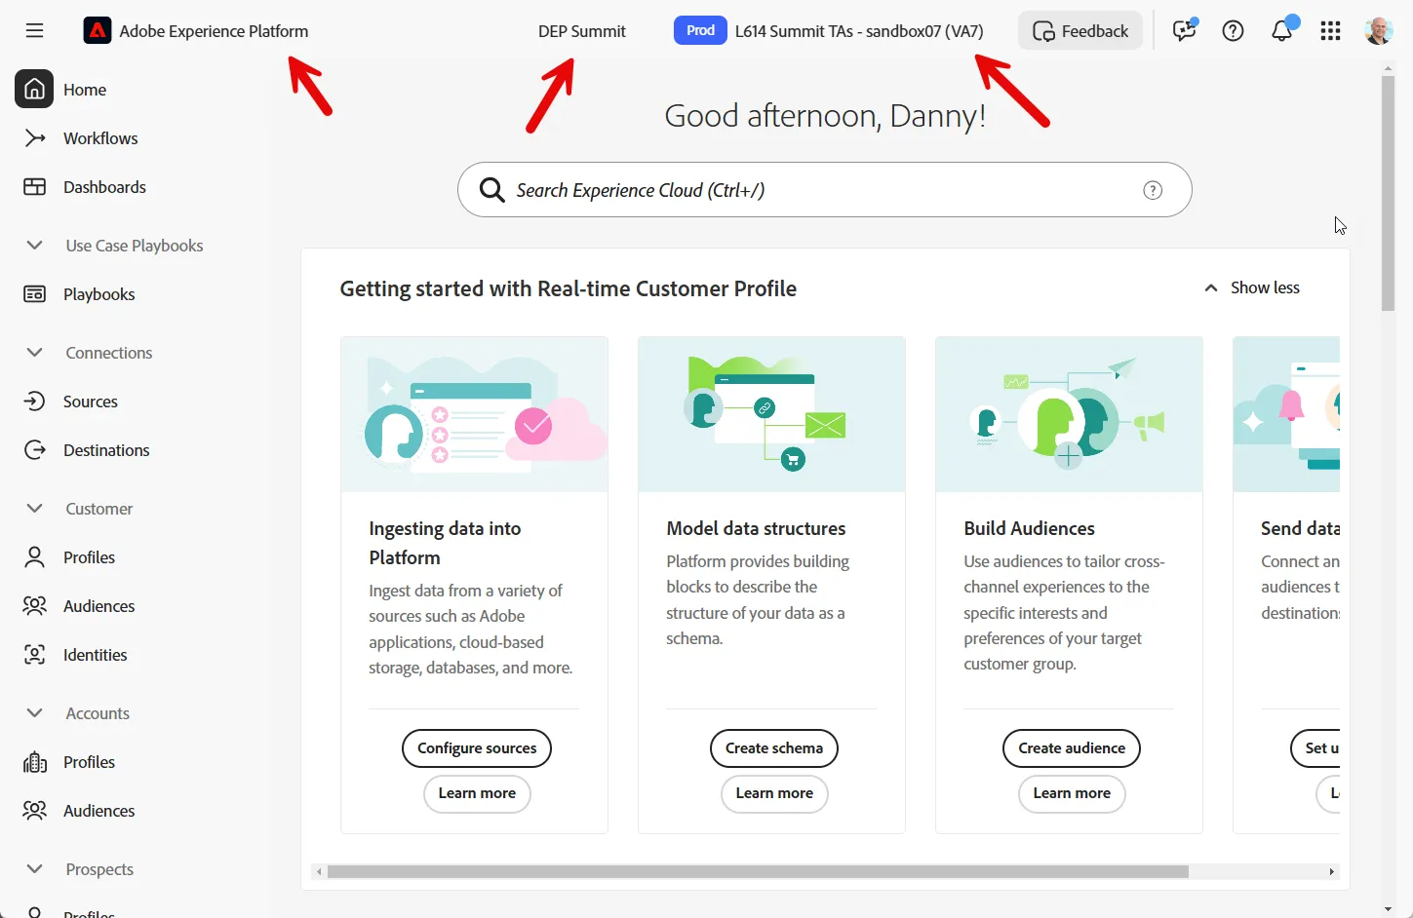
Task: Click the Build Audiences card illustration
Action: (1069, 414)
